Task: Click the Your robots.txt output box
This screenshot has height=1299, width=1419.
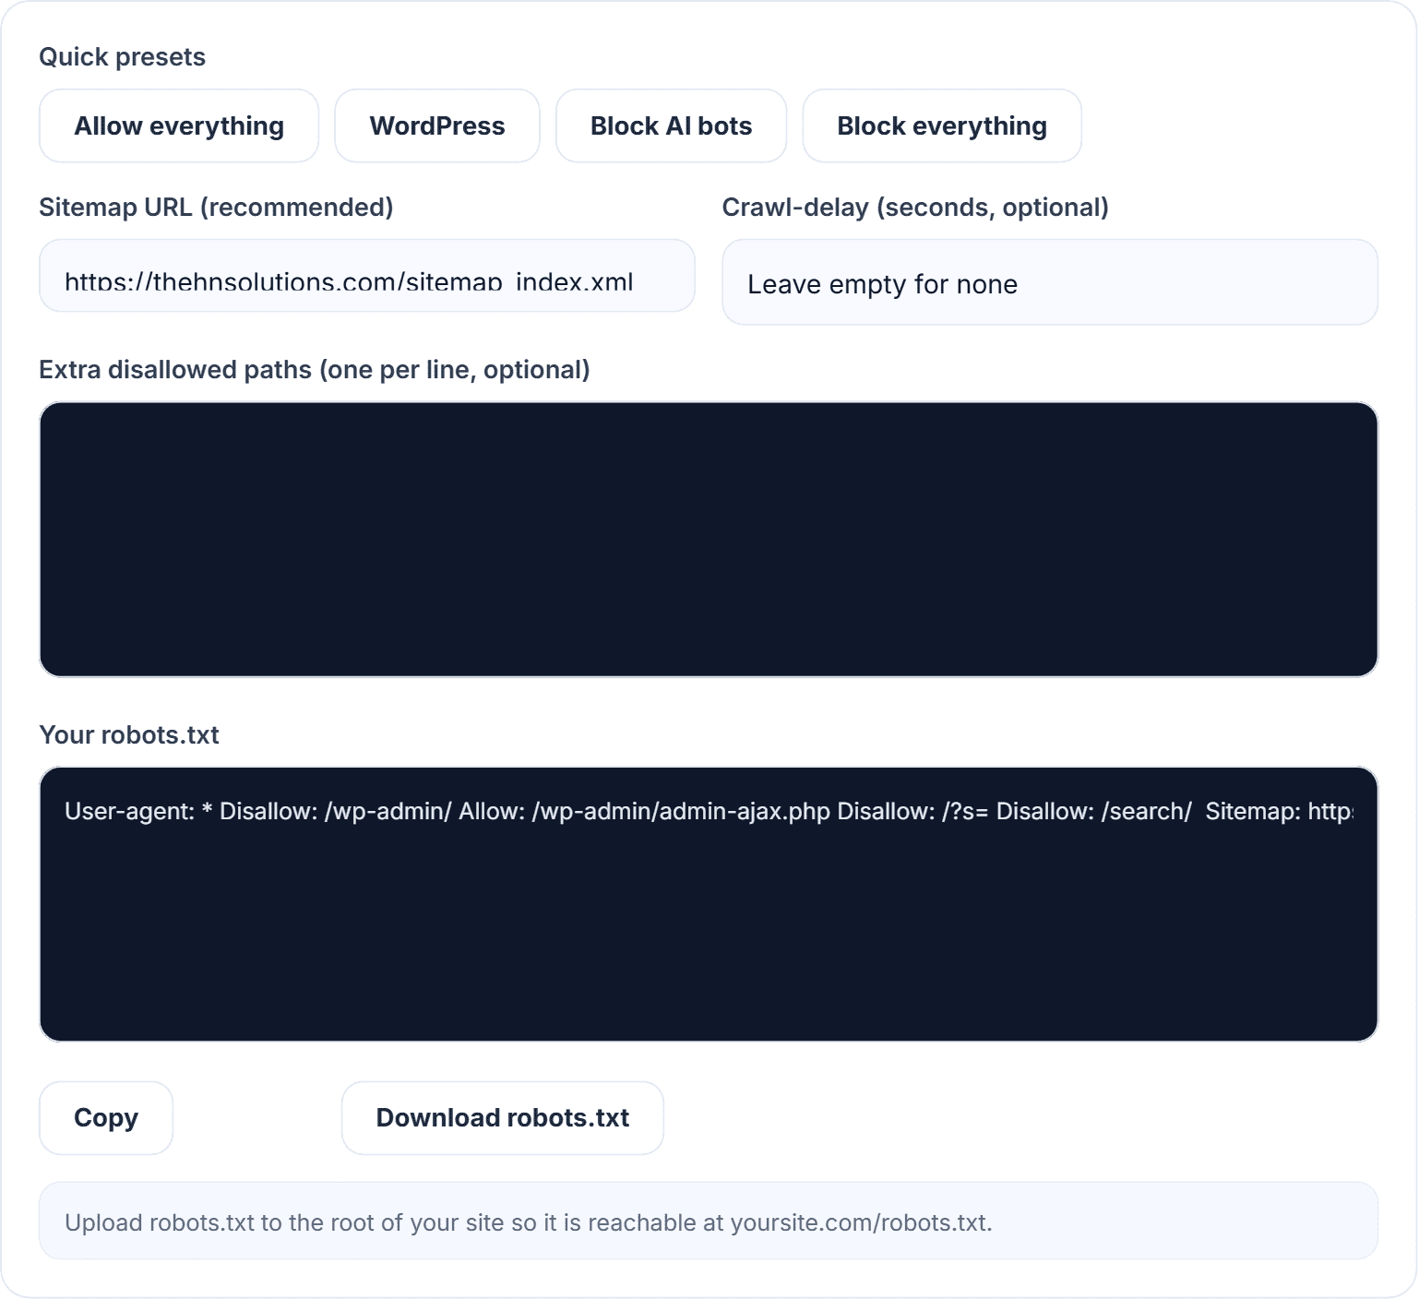Action: point(709,904)
